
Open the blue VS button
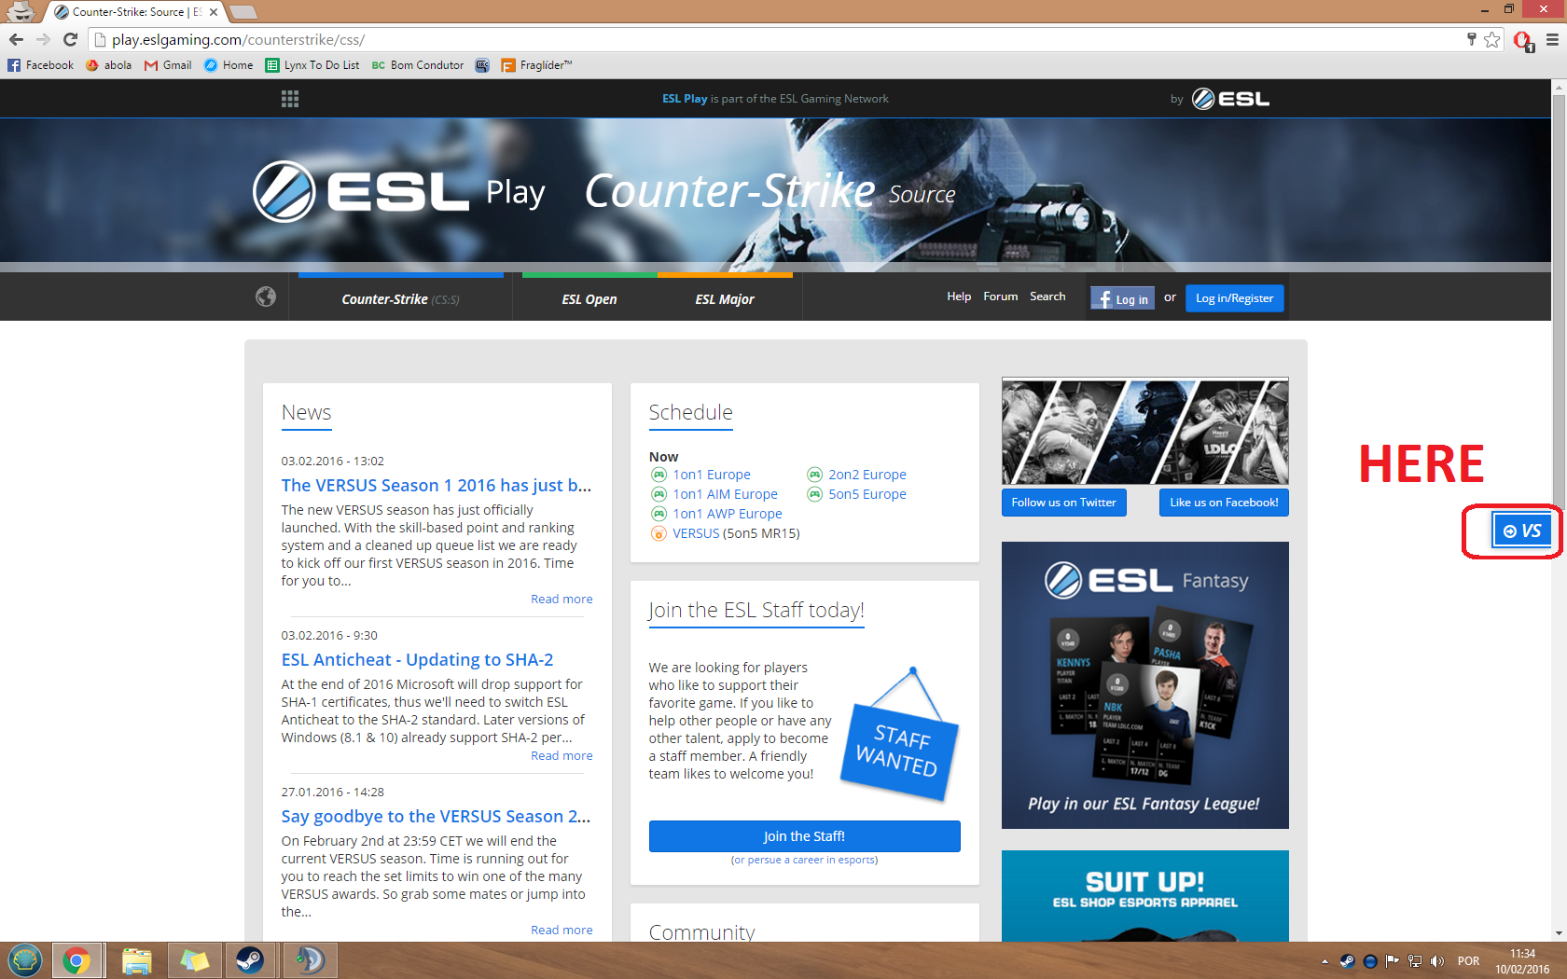click(x=1522, y=531)
